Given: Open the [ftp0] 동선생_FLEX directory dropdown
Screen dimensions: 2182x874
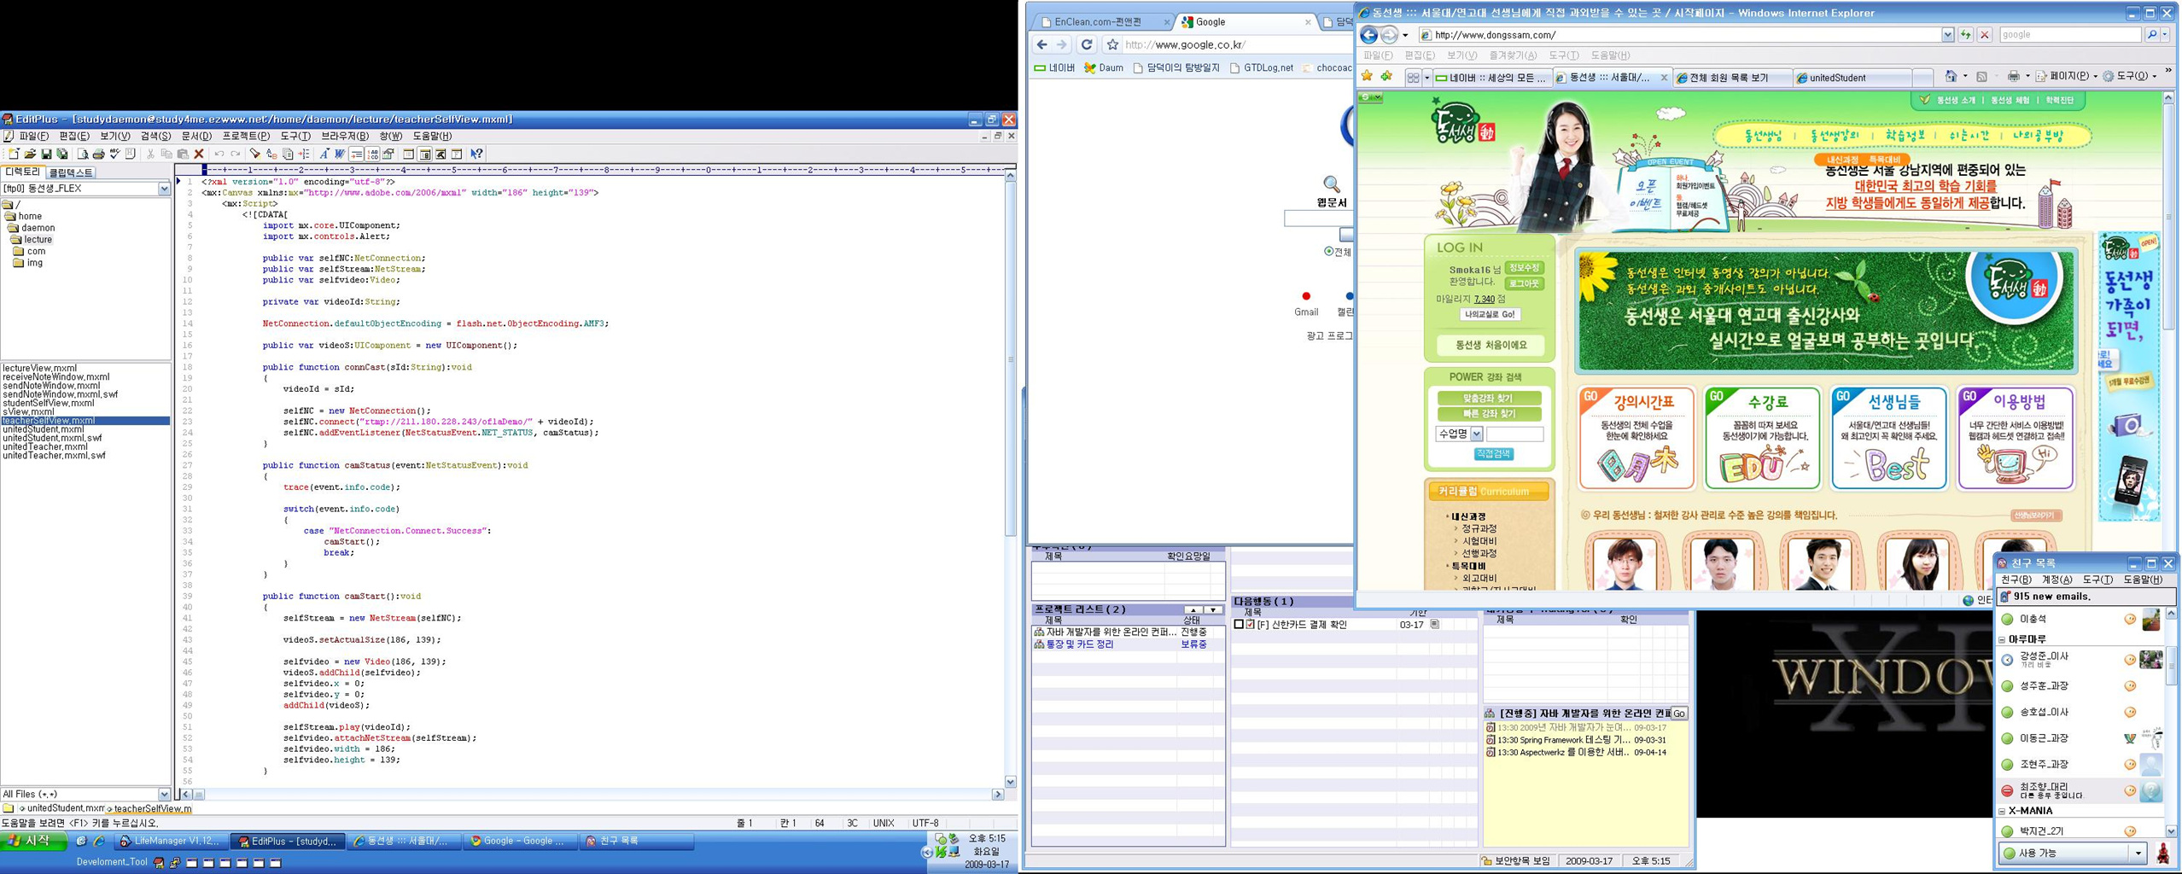Looking at the screenshot, I should click(165, 189).
